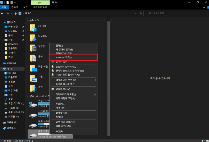Open the 보기 ribbon tab
209x142 pixels.
pyautogui.click(x=25, y=7)
